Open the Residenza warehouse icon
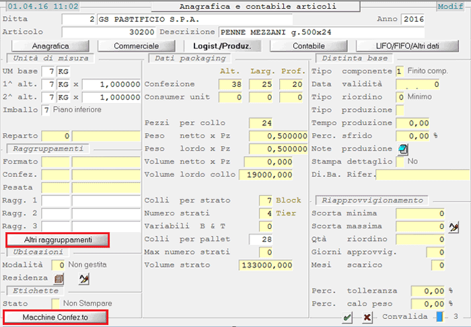The height and width of the screenshot is (327, 471). [59, 278]
